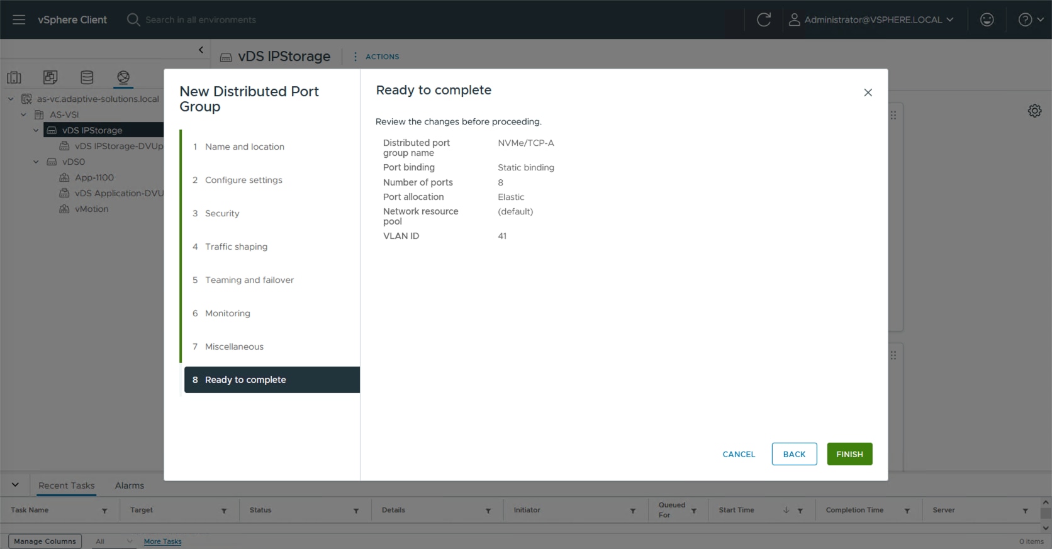
Task: Collapse the vDS IPStorage tree node
Action: (36, 130)
